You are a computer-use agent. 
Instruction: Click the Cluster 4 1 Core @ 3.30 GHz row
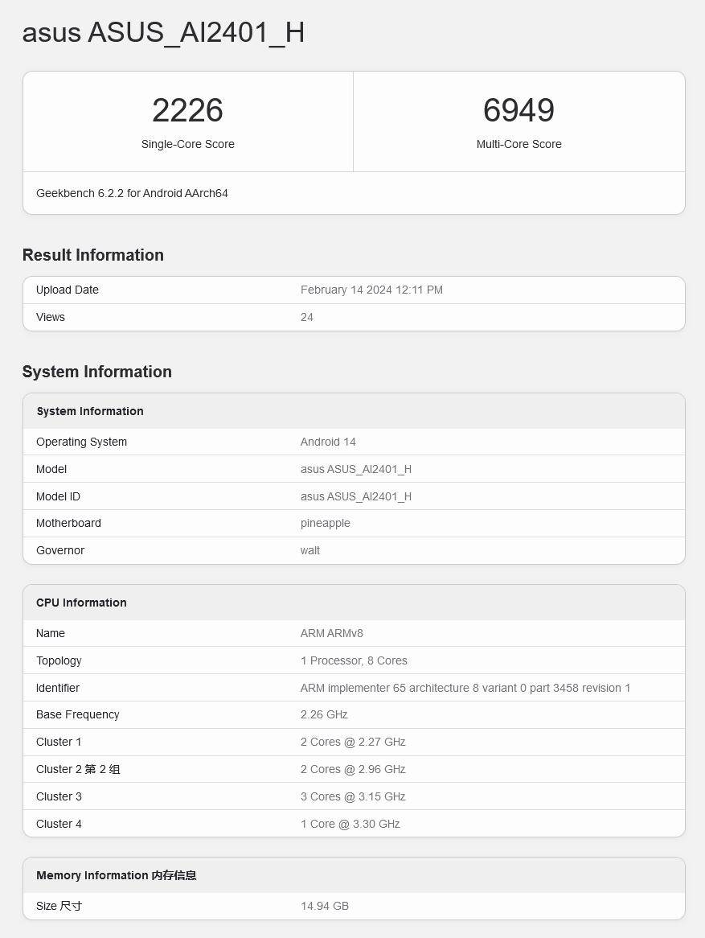pyautogui.click(x=354, y=824)
